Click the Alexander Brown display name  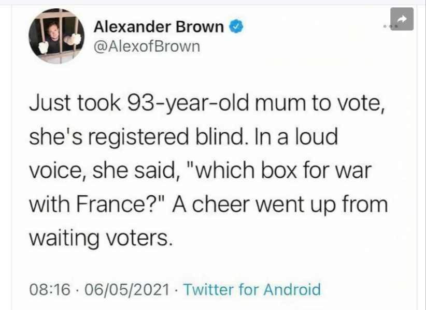click(159, 26)
